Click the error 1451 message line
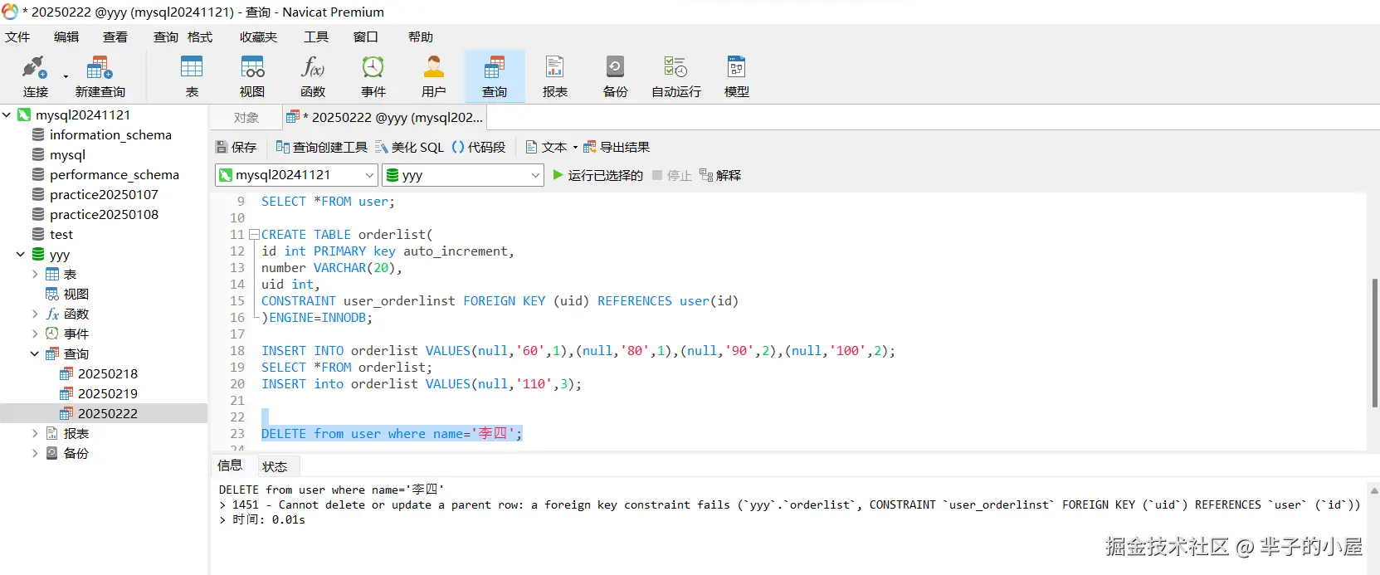Image resolution: width=1380 pixels, height=575 pixels. 790,504
